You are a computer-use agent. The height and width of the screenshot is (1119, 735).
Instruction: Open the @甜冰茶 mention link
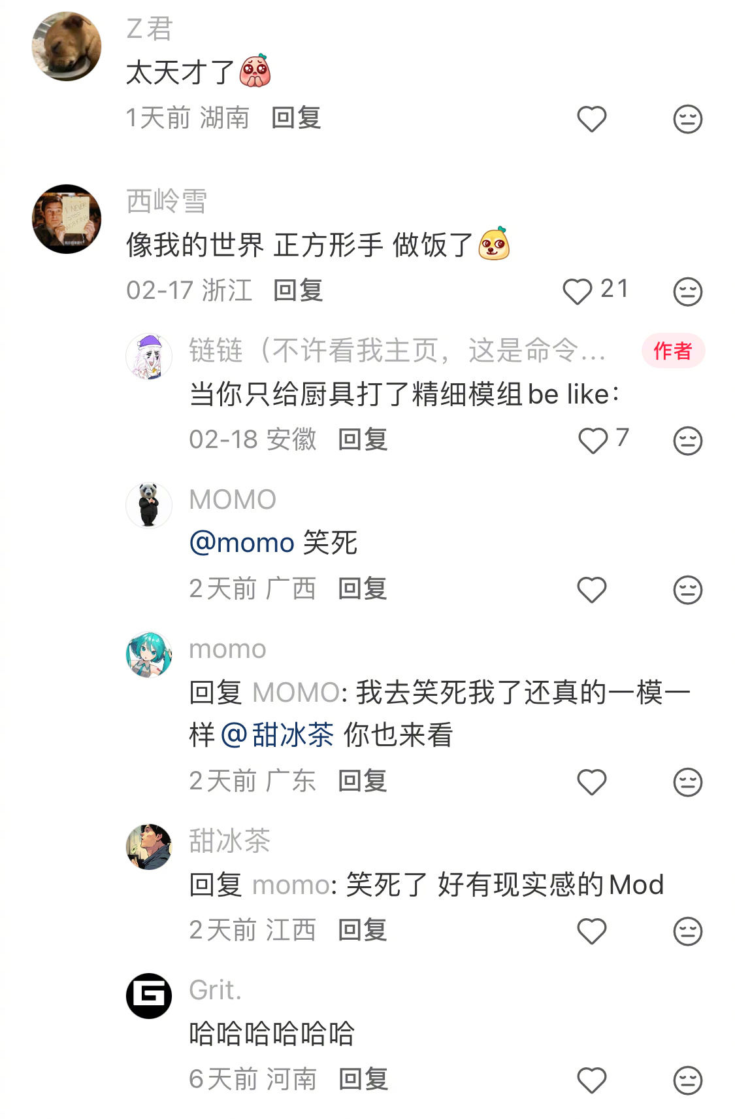[x=277, y=735]
